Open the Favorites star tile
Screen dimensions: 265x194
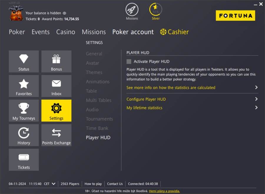point(24,86)
